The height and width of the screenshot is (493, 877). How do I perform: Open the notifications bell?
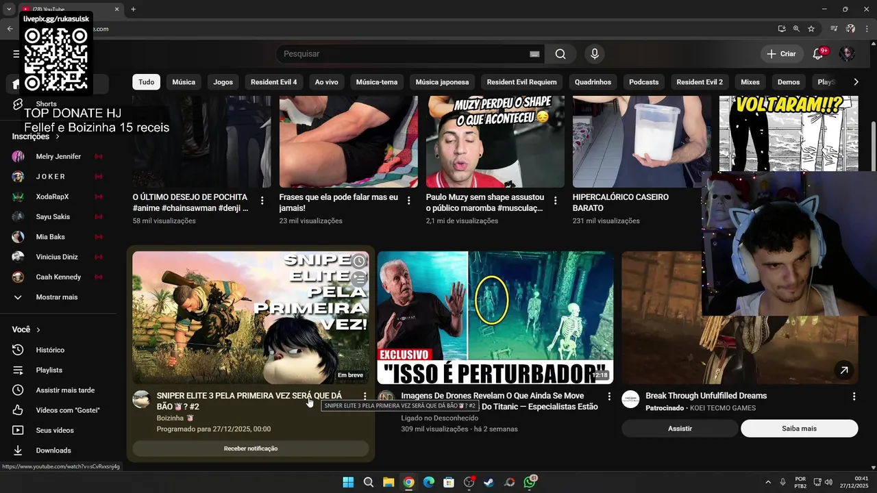[818, 54]
